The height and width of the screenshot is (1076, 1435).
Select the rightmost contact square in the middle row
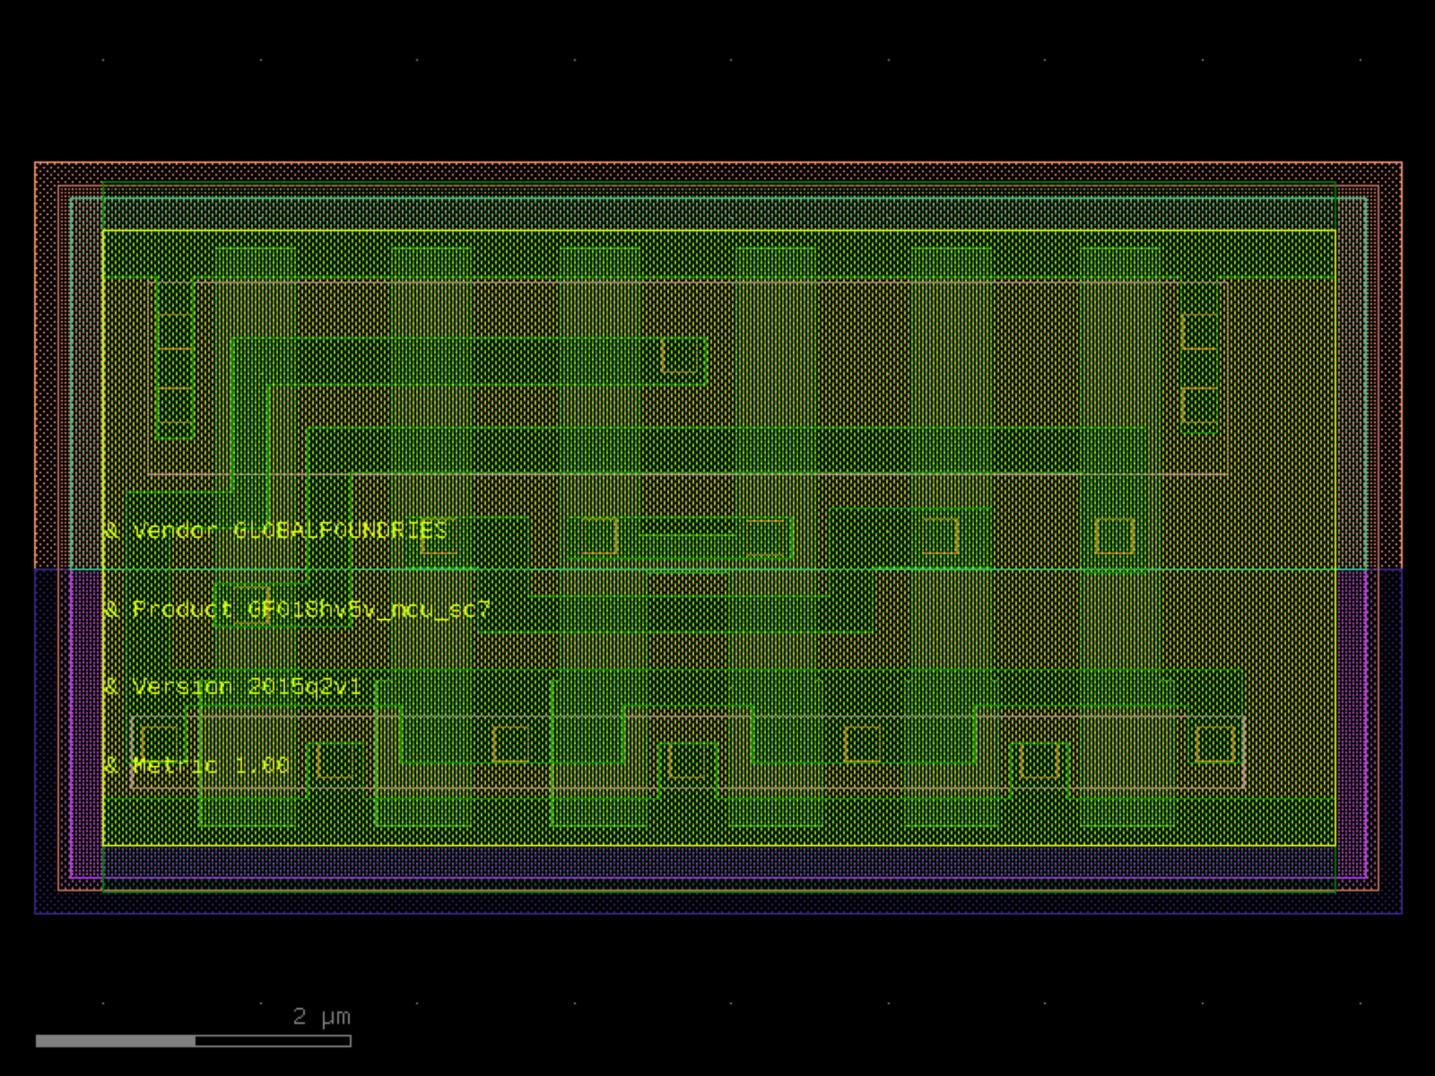tap(1114, 537)
